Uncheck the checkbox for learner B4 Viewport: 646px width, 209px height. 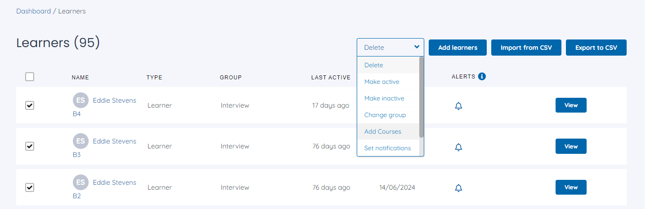click(x=30, y=105)
